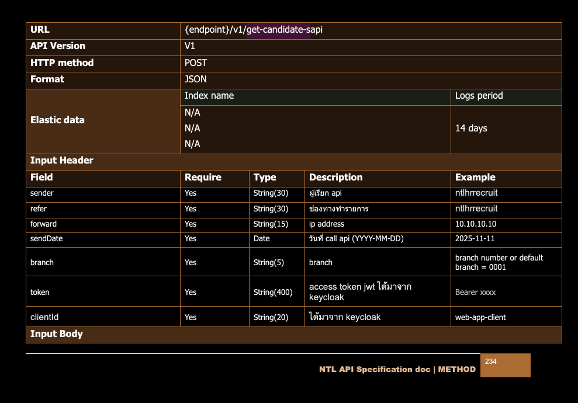Click the URL row label

pyautogui.click(x=40, y=30)
